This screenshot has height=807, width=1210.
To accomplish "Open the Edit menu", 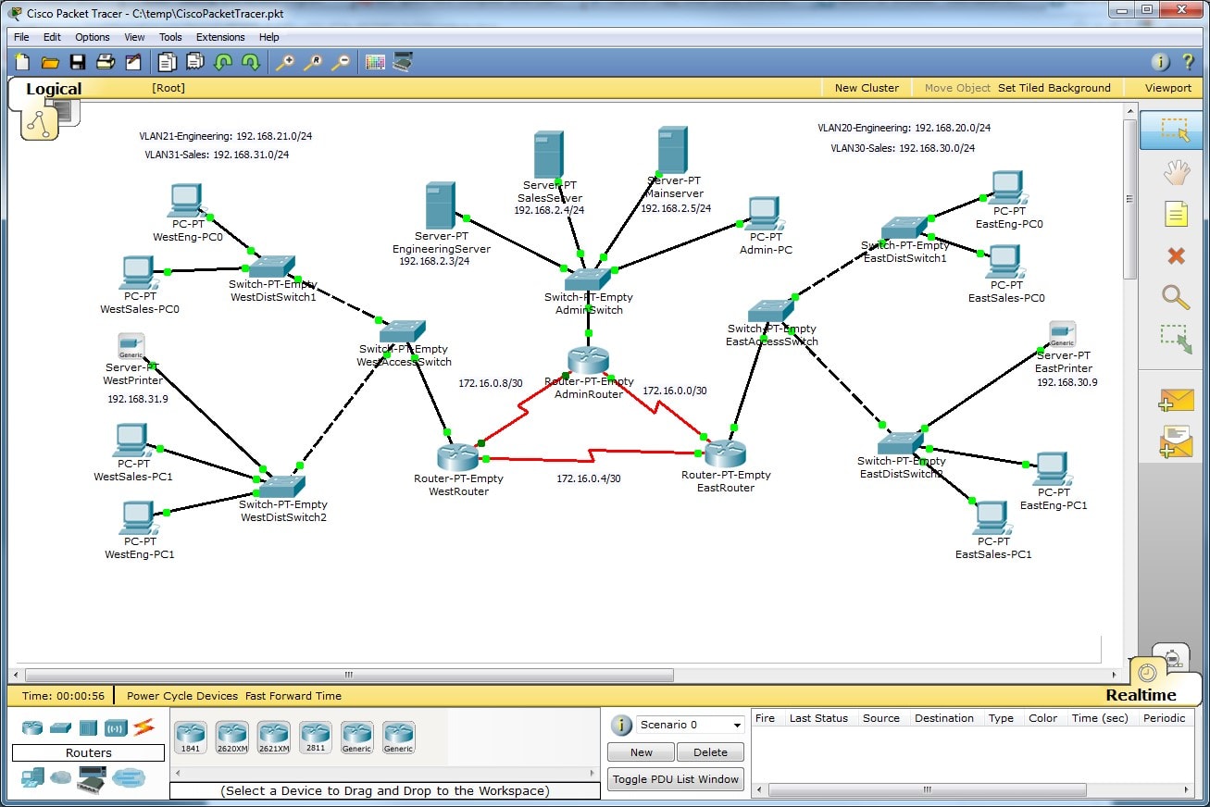I will tap(52, 37).
